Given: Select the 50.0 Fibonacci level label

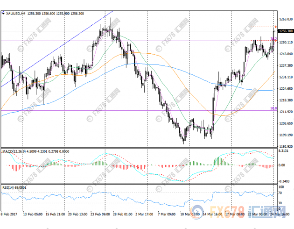Looking at the screenshot, I should coord(274,108).
